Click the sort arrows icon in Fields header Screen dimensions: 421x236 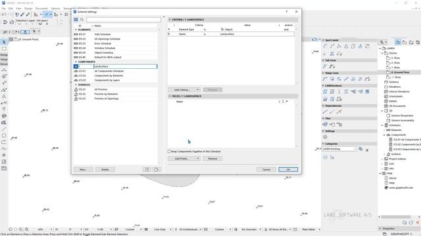(280, 102)
